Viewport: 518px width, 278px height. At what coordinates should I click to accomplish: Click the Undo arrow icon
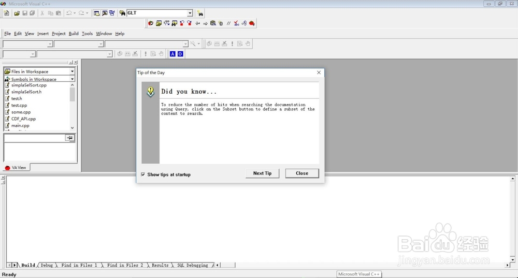pos(69,13)
